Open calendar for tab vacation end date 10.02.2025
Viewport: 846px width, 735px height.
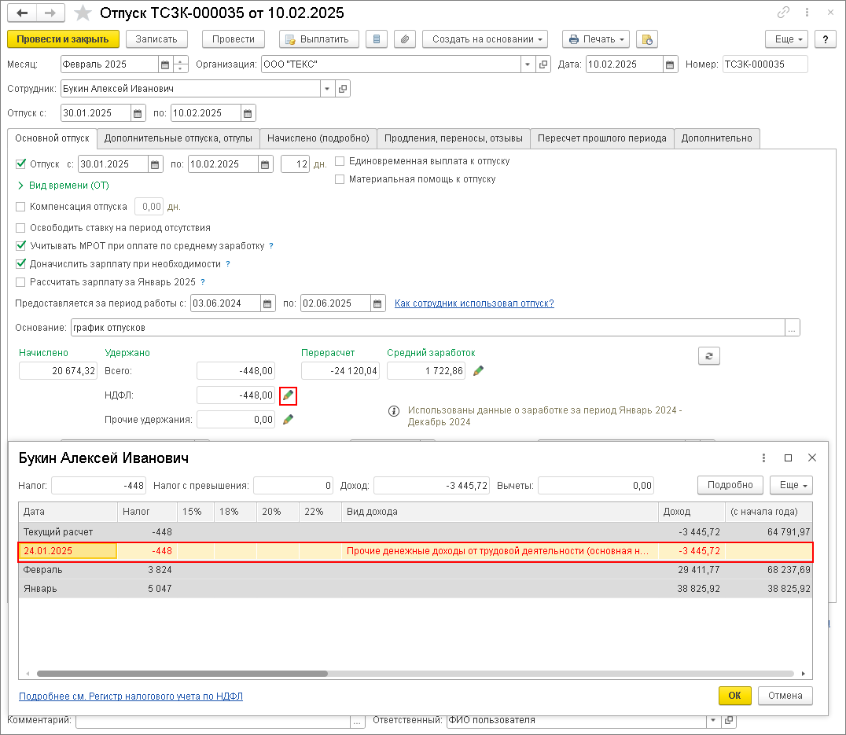(x=265, y=164)
